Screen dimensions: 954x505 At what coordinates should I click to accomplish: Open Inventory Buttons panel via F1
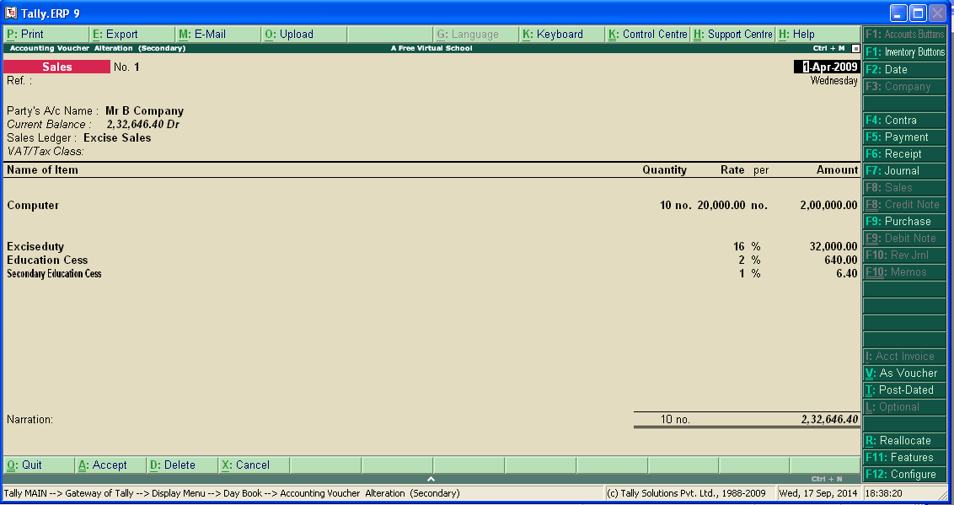tap(903, 52)
